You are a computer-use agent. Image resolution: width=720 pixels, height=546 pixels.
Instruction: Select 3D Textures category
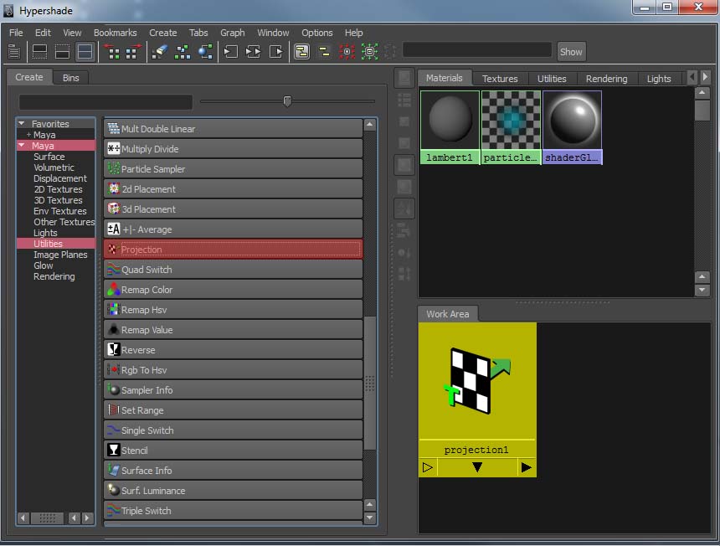click(x=58, y=200)
